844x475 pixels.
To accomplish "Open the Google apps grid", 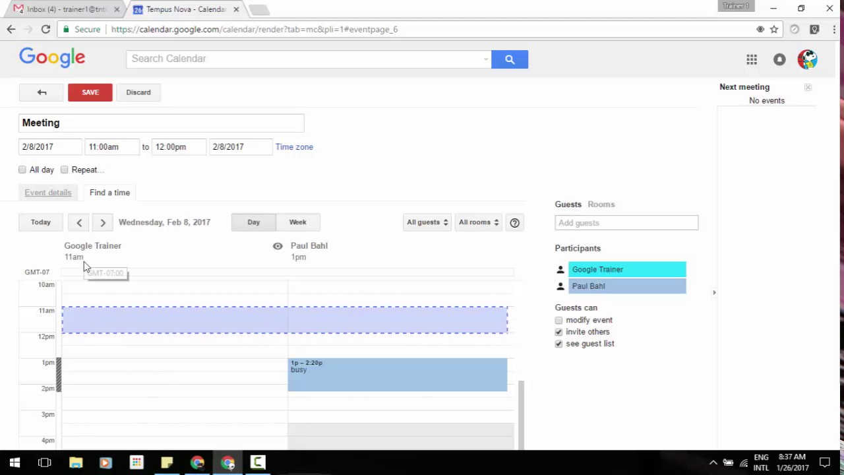I will click(x=752, y=59).
